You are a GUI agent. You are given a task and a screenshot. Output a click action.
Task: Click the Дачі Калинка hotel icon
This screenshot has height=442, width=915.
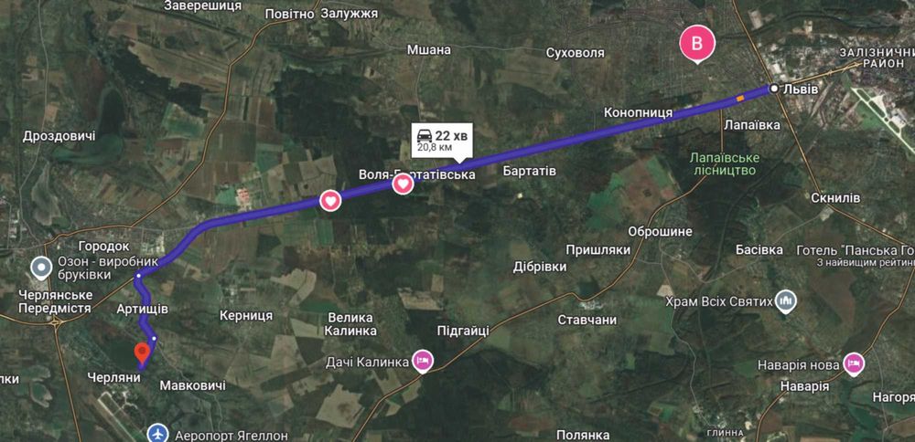pos(423,361)
